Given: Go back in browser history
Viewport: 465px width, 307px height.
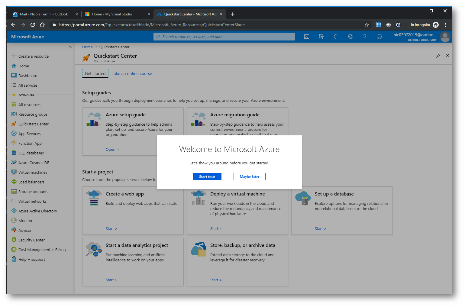Looking at the screenshot, I should click(x=13, y=25).
